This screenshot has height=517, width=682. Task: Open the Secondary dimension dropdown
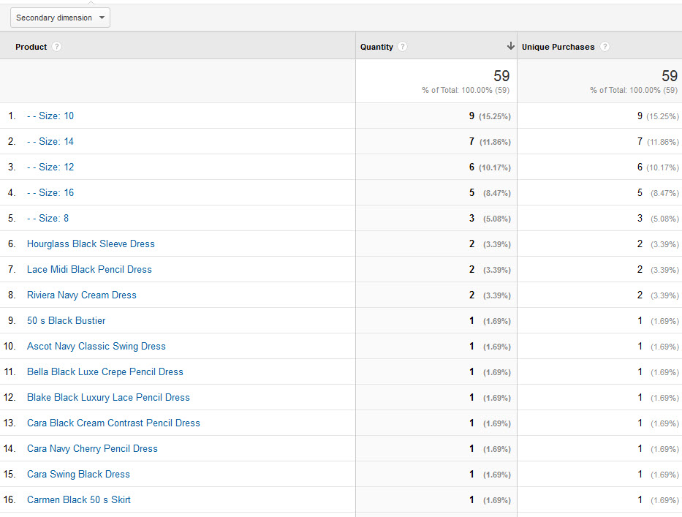pos(60,18)
